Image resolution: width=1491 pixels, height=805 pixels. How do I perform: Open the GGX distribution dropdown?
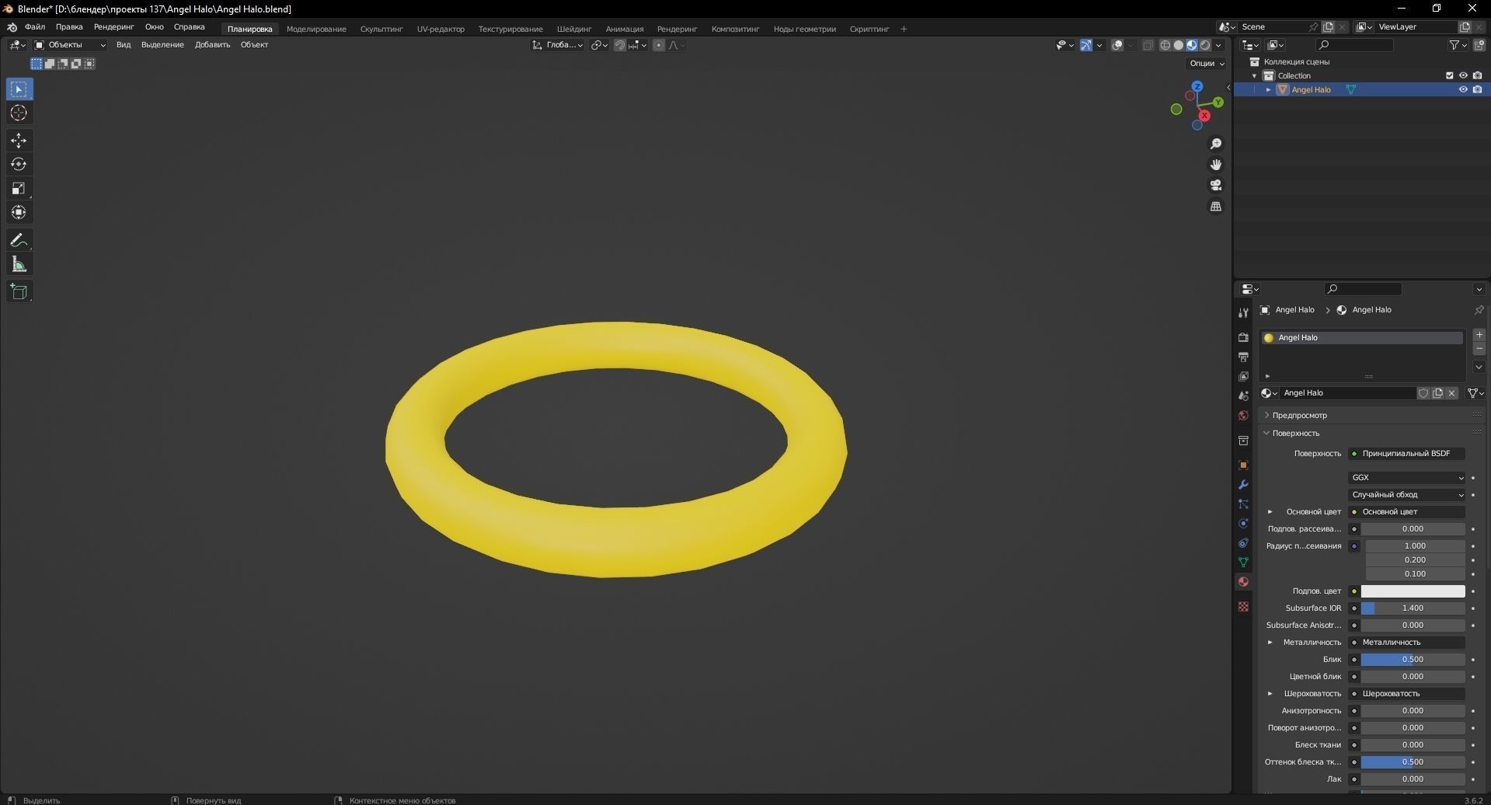pyautogui.click(x=1407, y=478)
